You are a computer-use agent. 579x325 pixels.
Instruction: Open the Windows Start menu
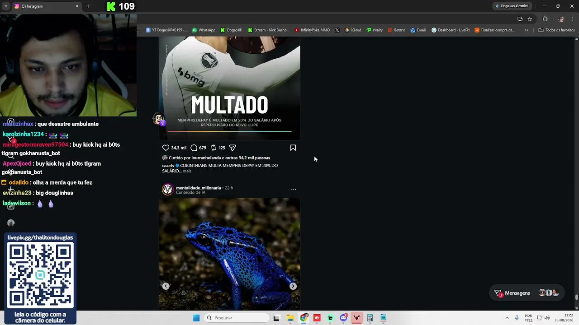[196, 318]
